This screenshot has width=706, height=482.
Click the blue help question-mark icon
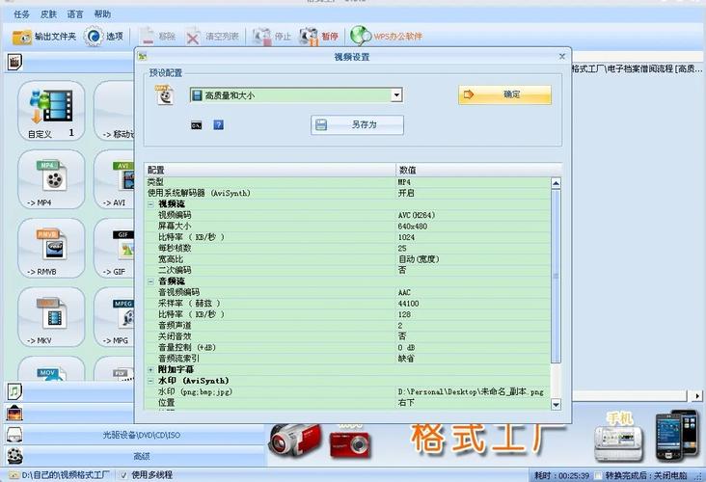218,124
